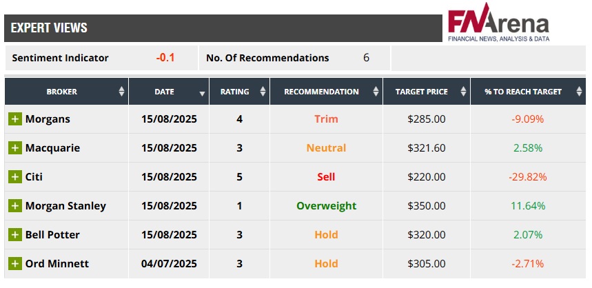Click the plus icon beside Citi

(15, 177)
